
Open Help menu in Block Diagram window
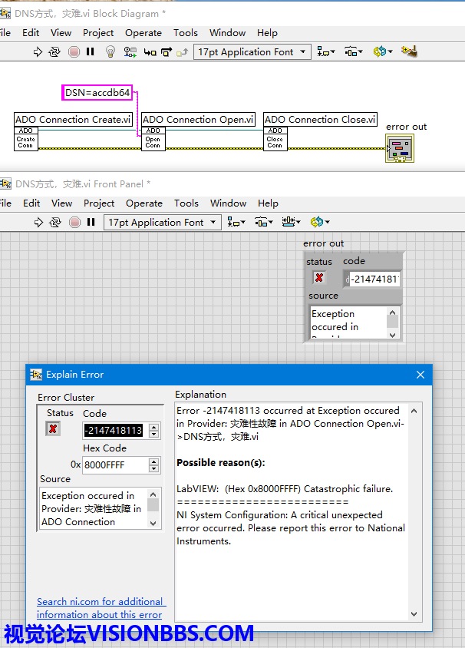267,33
